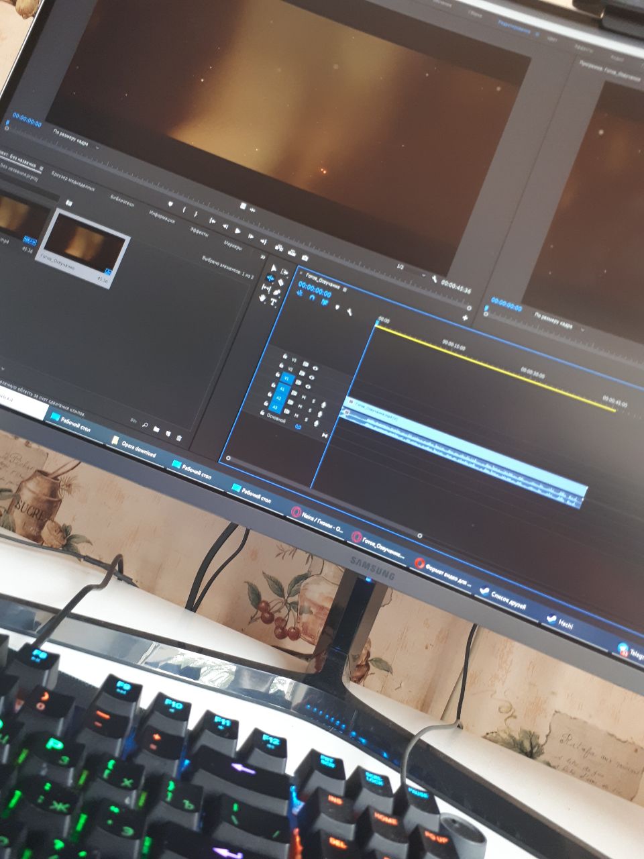Open Готов_Озвучание timeline panel menu
The width and height of the screenshot is (644, 859).
click(x=345, y=290)
